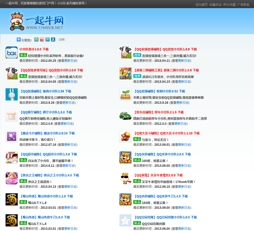View 更新日志 dated 2015.04.23
This screenshot has height=231, width=254.
184,82
